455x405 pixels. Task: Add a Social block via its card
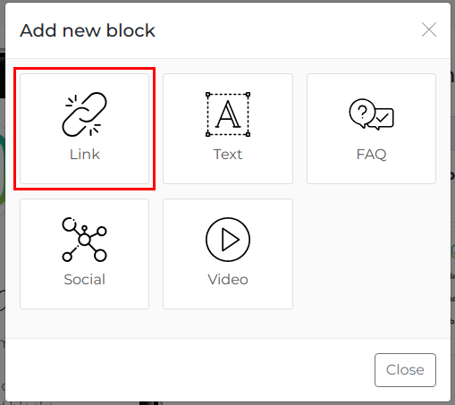tap(85, 254)
